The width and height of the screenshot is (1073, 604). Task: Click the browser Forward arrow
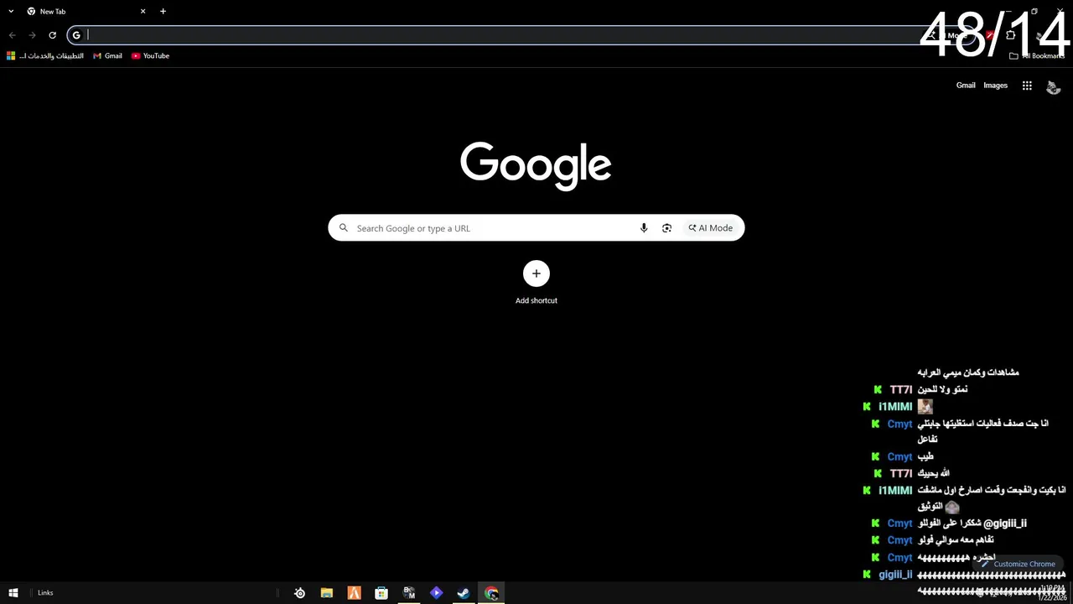tap(32, 35)
